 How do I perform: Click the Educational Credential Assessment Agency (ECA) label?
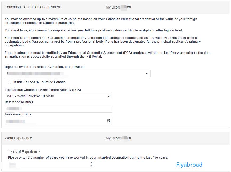[x=43, y=90]
